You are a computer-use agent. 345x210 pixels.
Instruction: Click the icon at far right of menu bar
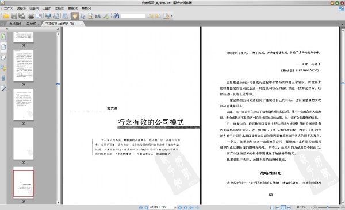click(341, 9)
